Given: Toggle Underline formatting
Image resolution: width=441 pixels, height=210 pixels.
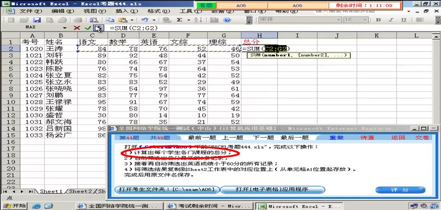Looking at the screenshot, I should pyautogui.click(x=404, y=19).
